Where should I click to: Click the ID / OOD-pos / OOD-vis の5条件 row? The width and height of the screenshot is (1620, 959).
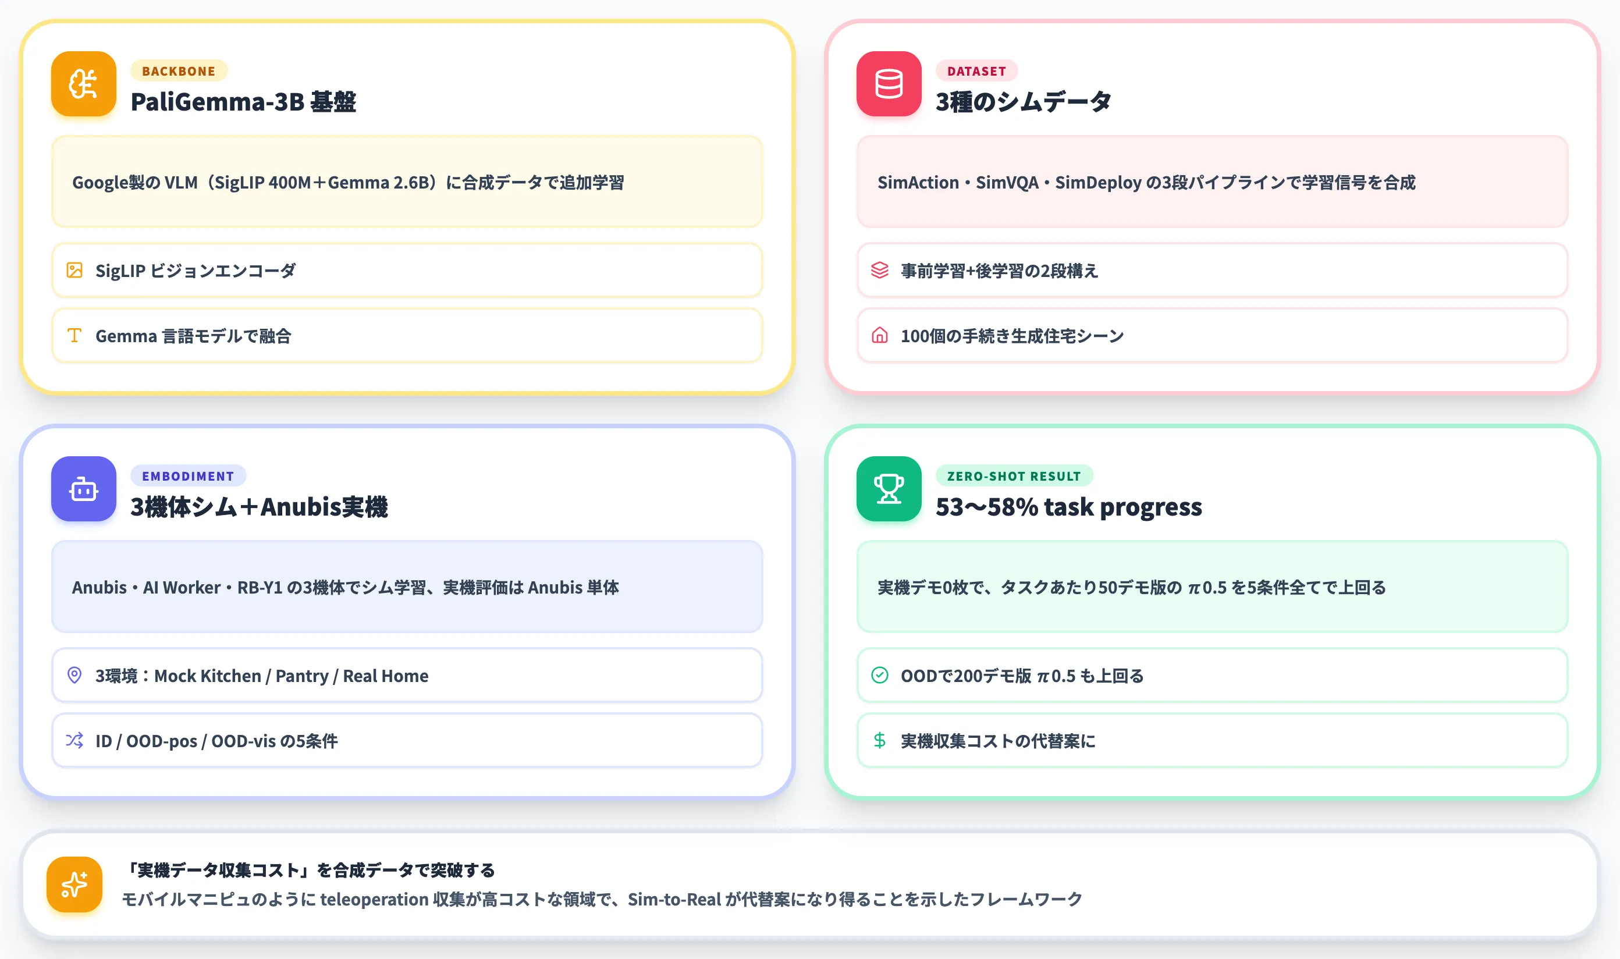[407, 741]
